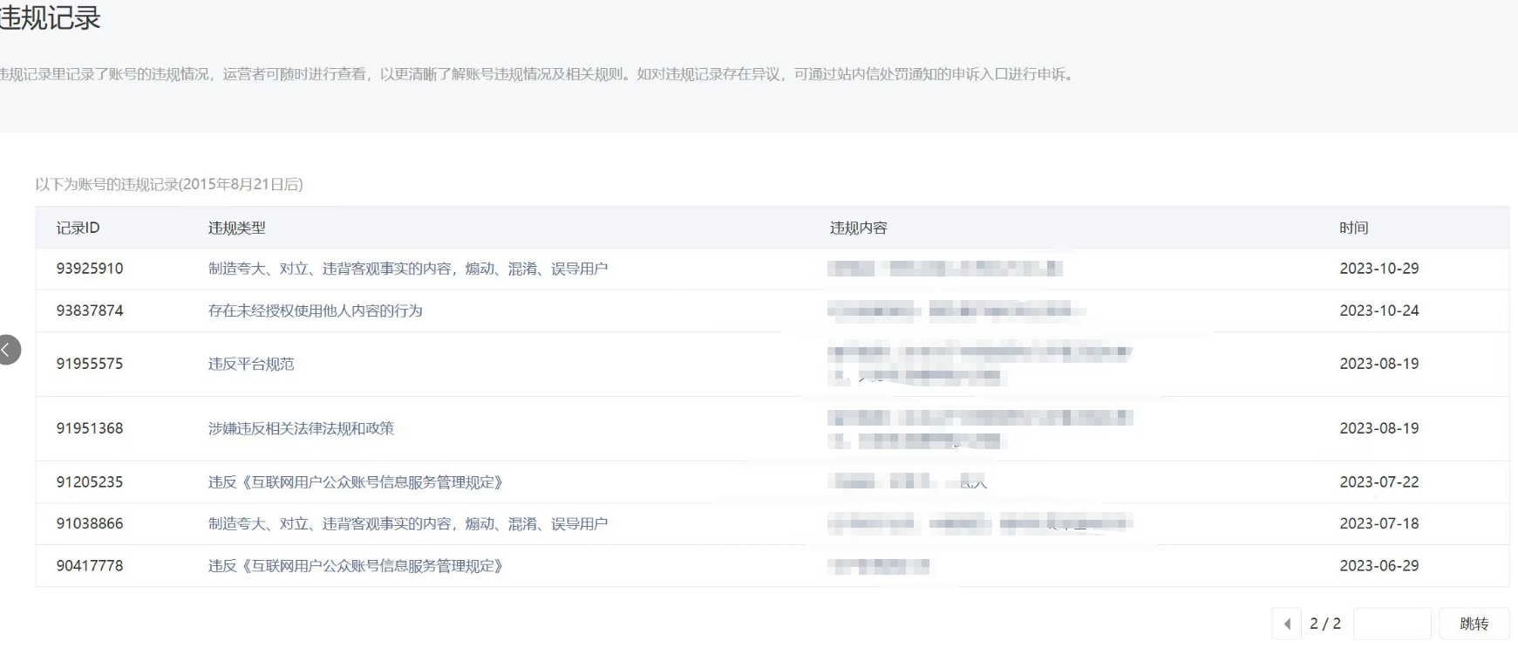The width and height of the screenshot is (1518, 662).
Task: Click the 以下为账号的违规记录 caption text
Action: [169, 184]
